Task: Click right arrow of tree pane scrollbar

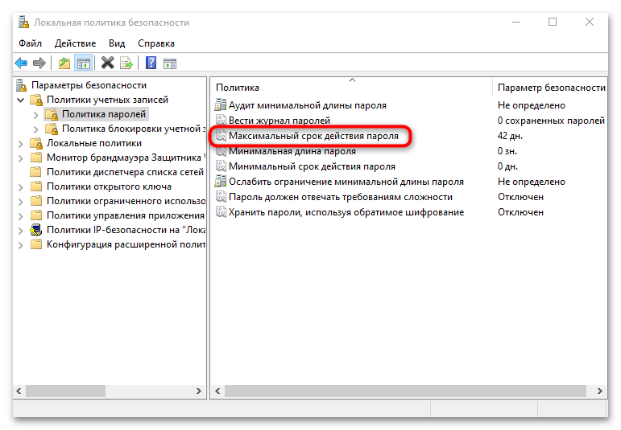Action: (x=199, y=391)
